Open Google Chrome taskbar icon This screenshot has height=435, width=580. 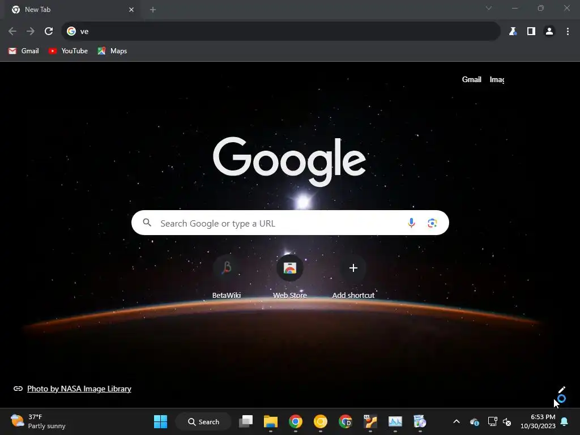[295, 421]
